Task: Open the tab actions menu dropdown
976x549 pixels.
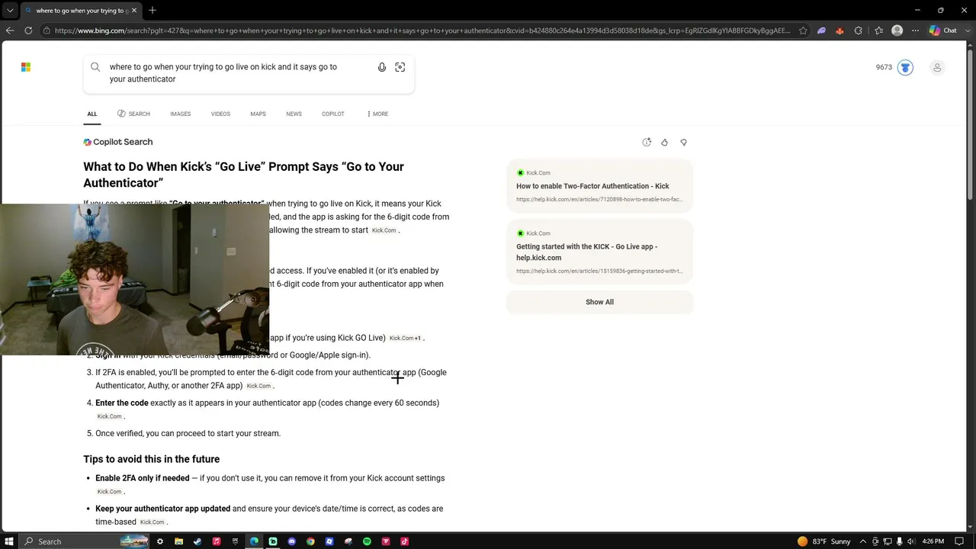Action: [9, 10]
